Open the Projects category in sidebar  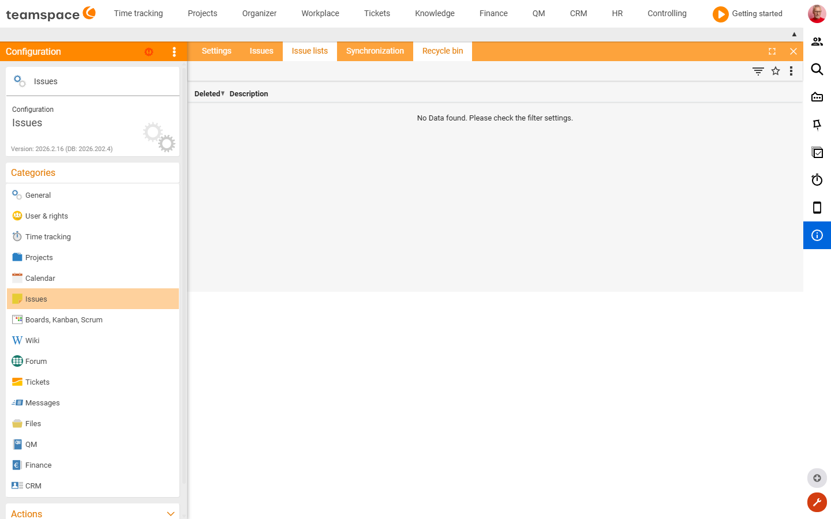tap(92, 258)
